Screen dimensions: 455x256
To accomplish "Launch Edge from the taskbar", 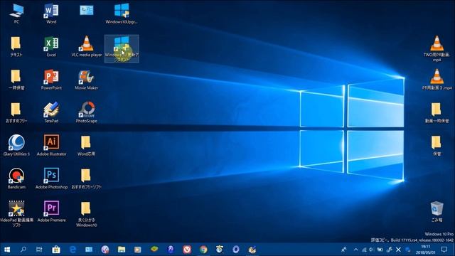I will pyautogui.click(x=73, y=250).
